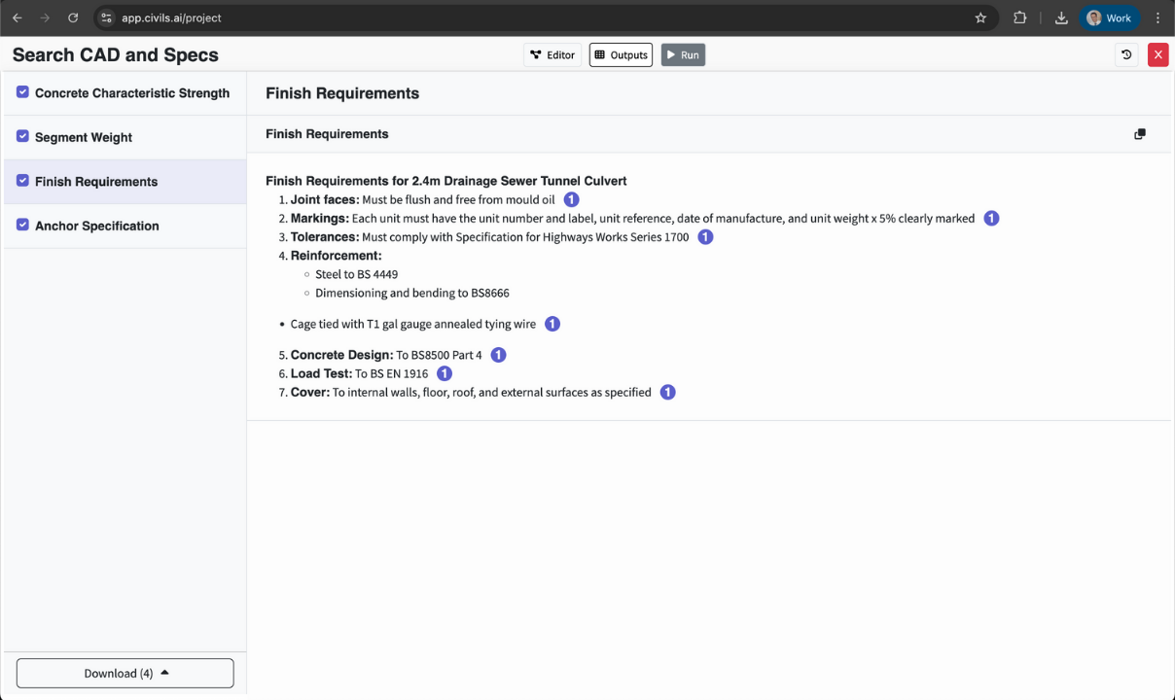Bookmark page with the star icon

pyautogui.click(x=980, y=17)
